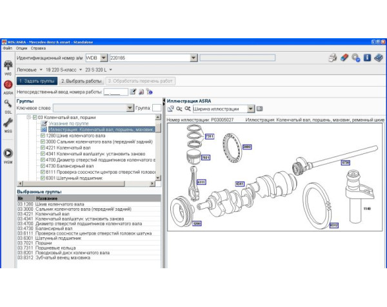Toggle checkbox for 4221 Коленчатый вал
387x307 pixels.
(43, 147)
